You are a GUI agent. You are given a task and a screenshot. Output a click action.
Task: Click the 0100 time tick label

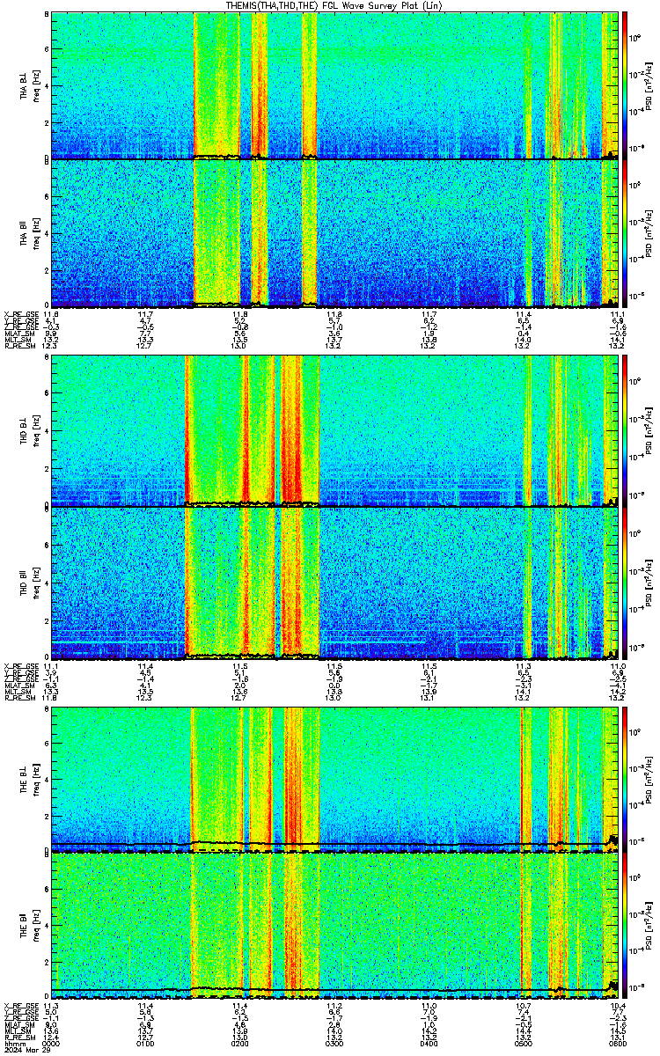coord(146,1043)
